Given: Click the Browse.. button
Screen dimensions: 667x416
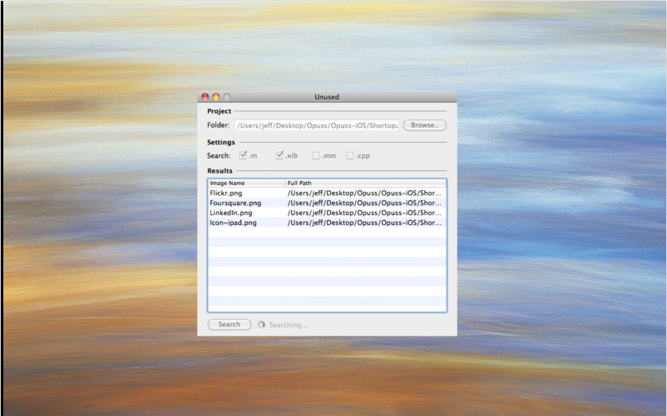Looking at the screenshot, I should (424, 125).
